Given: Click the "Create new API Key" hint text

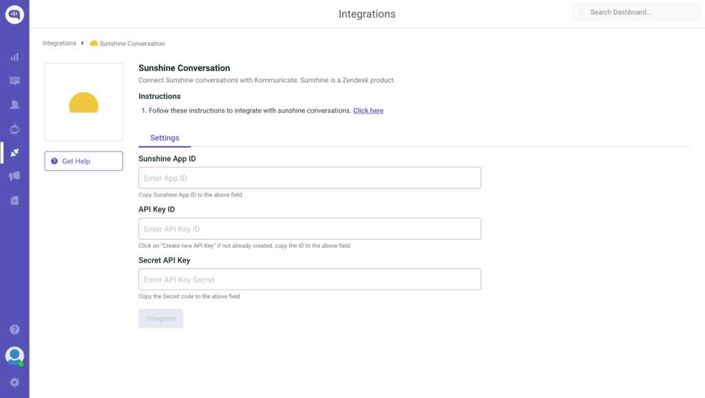Looking at the screenshot, I should (x=244, y=246).
